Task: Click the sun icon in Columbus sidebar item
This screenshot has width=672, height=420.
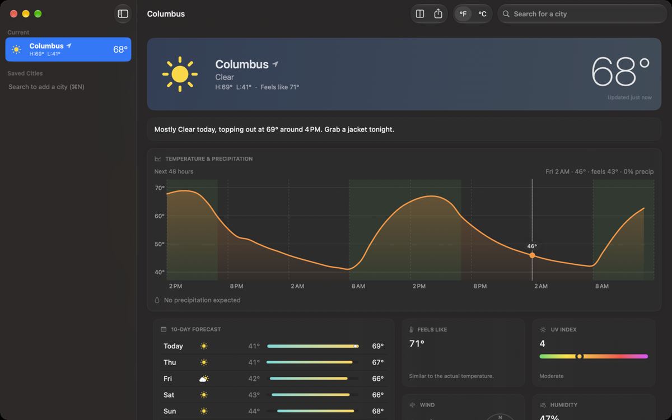Action: click(17, 49)
